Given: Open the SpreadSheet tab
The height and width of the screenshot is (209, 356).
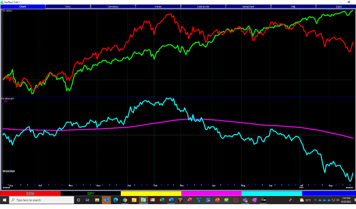Looking at the screenshot, I should pyautogui.click(x=248, y=6).
